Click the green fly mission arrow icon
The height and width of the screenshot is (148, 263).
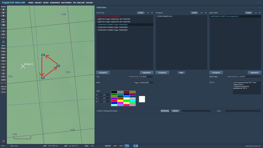(3, 42)
